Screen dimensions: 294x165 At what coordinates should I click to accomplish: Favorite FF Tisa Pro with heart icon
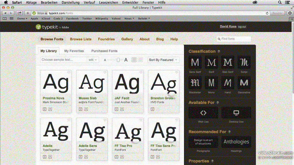tap(141, 120)
